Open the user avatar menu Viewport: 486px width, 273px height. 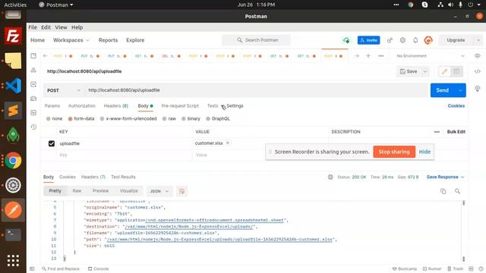click(428, 40)
